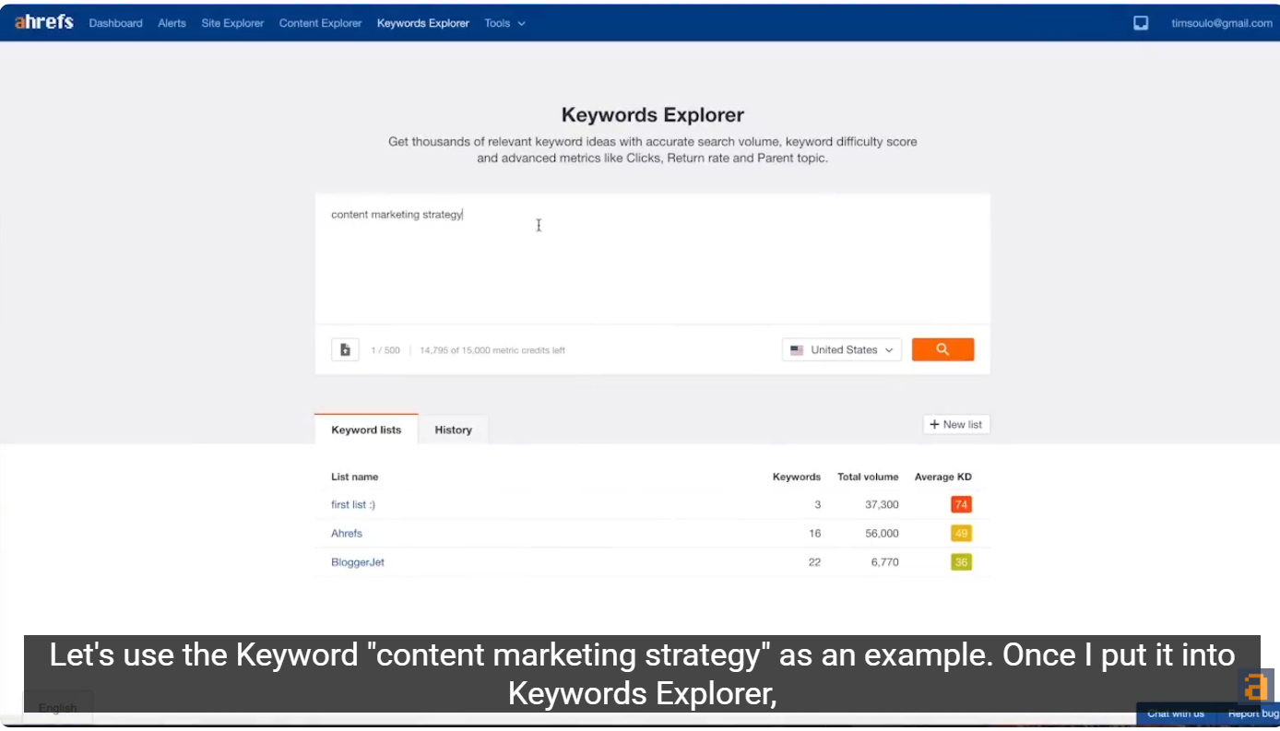Click the orange search button
The image size is (1280, 731).
pyautogui.click(x=942, y=349)
